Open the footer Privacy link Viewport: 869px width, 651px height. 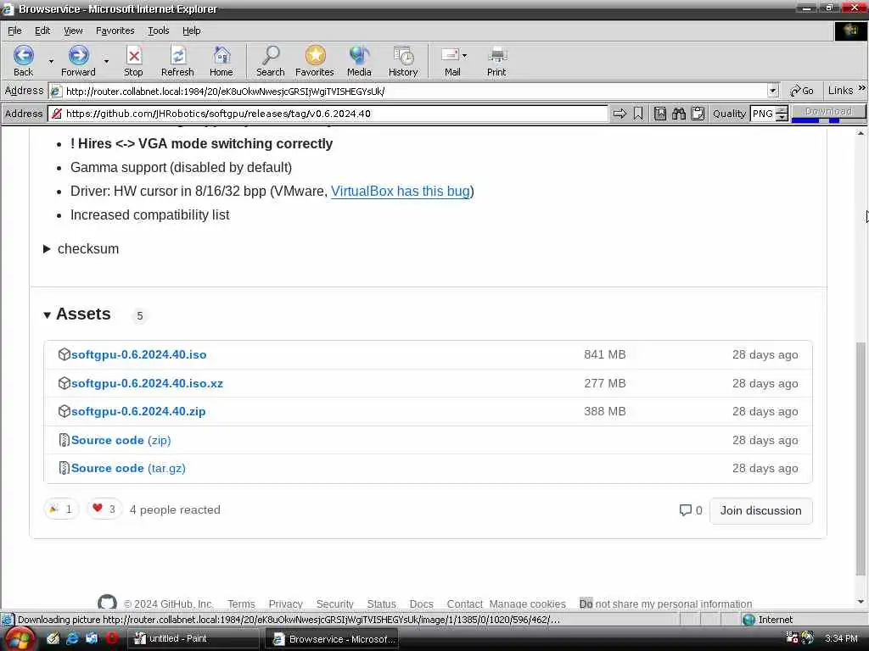[285, 604]
